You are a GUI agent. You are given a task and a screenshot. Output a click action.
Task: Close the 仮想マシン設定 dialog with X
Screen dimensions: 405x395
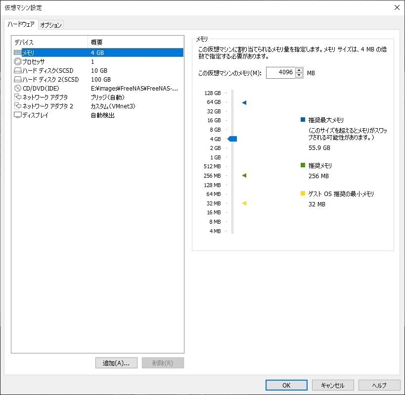[397, 7]
